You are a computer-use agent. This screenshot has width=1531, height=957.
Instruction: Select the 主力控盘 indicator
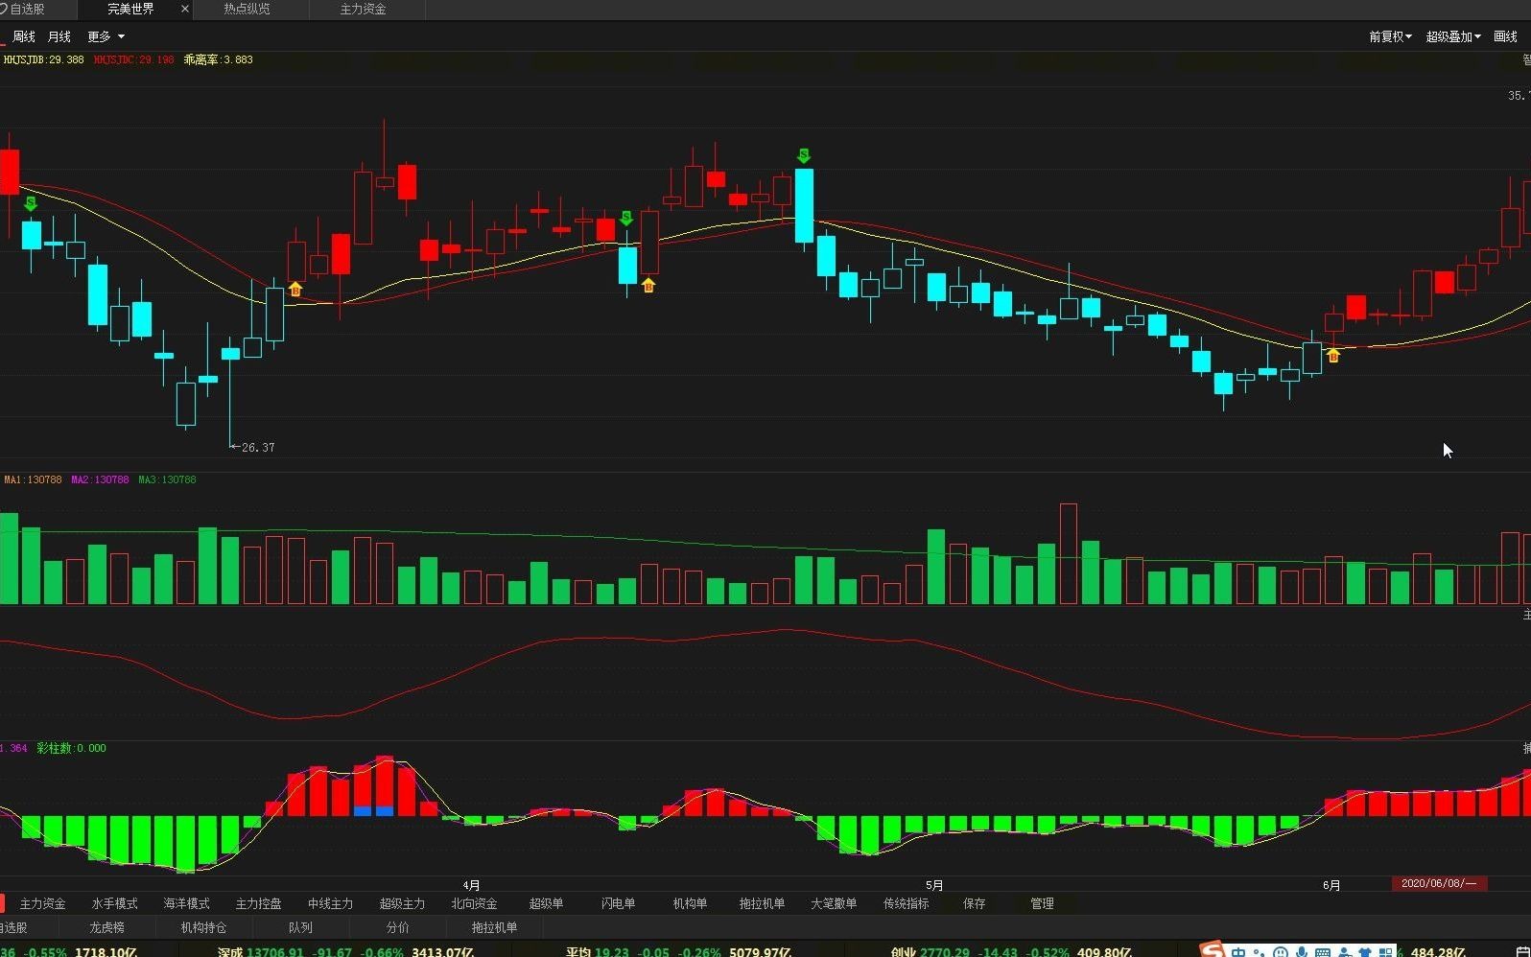click(258, 903)
